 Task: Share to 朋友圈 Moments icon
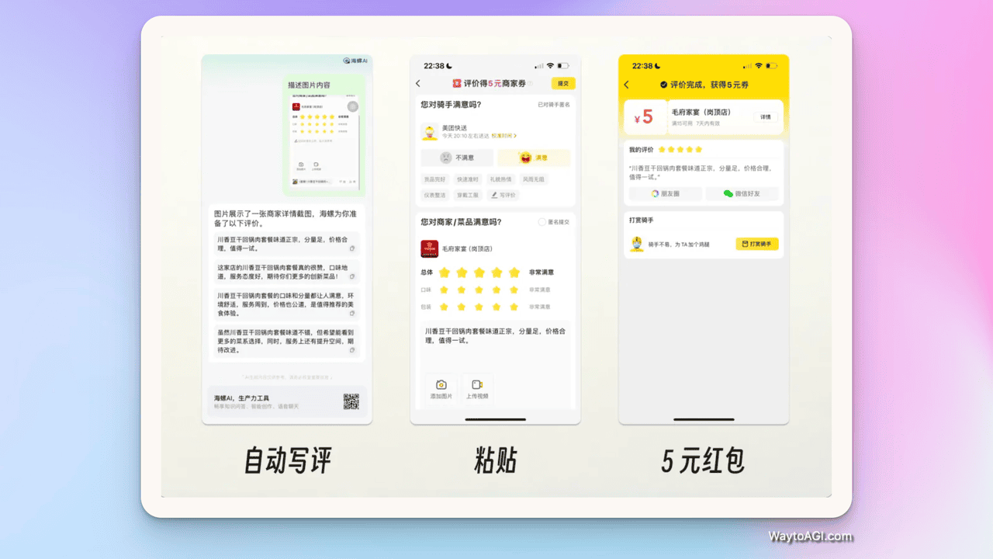[655, 193]
